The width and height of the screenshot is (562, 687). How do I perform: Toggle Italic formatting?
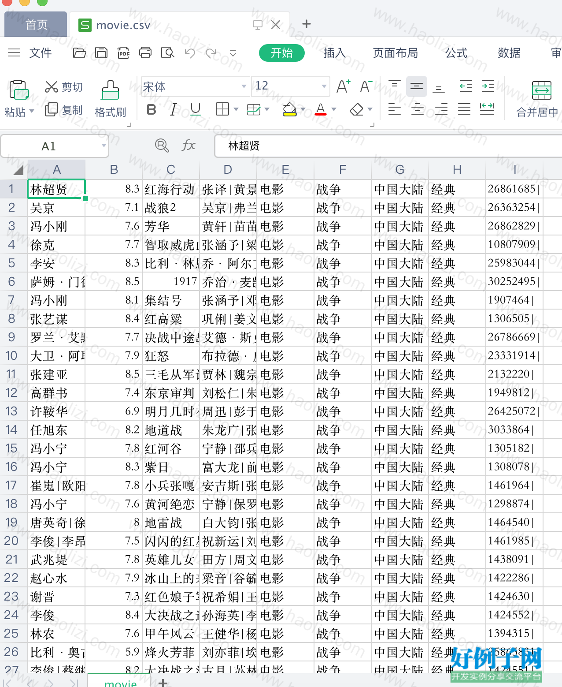click(x=174, y=109)
